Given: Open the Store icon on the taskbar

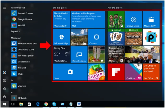Looking at the screenshot, I should point(29,104).
